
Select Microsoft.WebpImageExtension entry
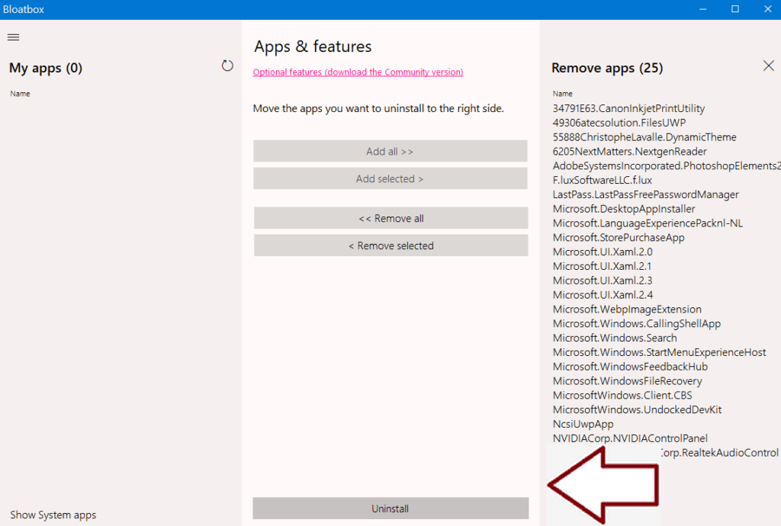[627, 310]
